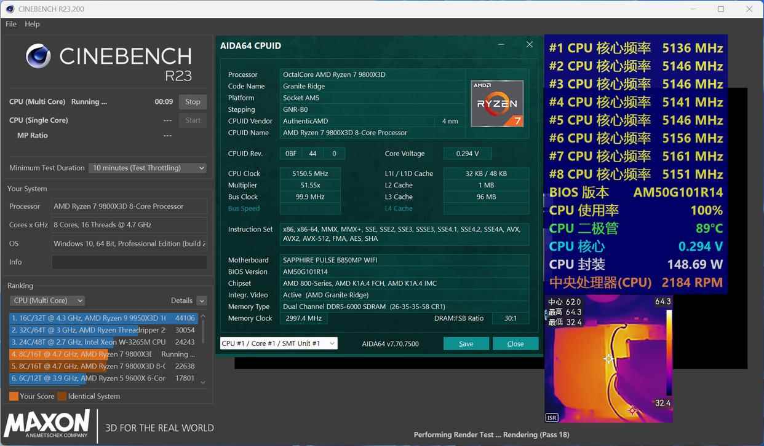Click the ISR icon on thermal image
Viewport: 764px width, 446px height.
(x=552, y=418)
